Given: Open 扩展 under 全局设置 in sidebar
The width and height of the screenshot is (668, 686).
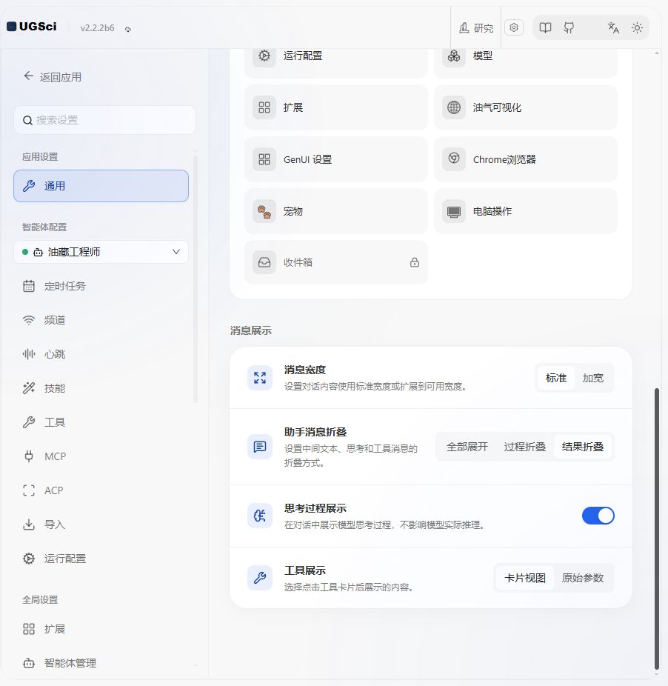Looking at the screenshot, I should pyautogui.click(x=101, y=629).
